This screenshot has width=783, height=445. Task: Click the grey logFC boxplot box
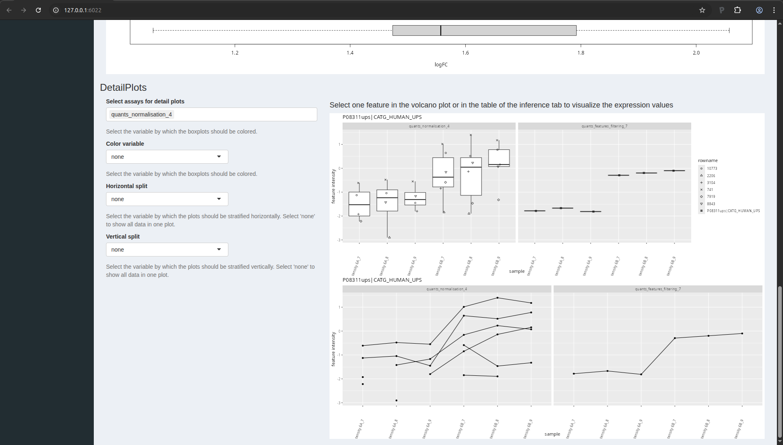point(484,31)
